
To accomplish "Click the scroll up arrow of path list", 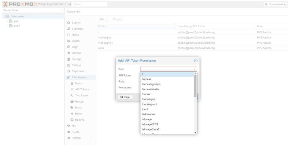I will tap(195, 73).
